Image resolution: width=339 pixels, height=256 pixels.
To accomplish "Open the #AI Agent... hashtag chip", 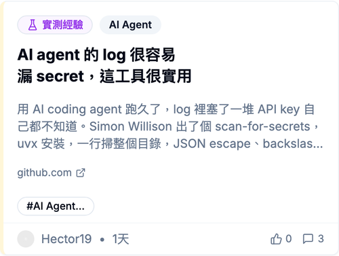I will click(x=56, y=206).
